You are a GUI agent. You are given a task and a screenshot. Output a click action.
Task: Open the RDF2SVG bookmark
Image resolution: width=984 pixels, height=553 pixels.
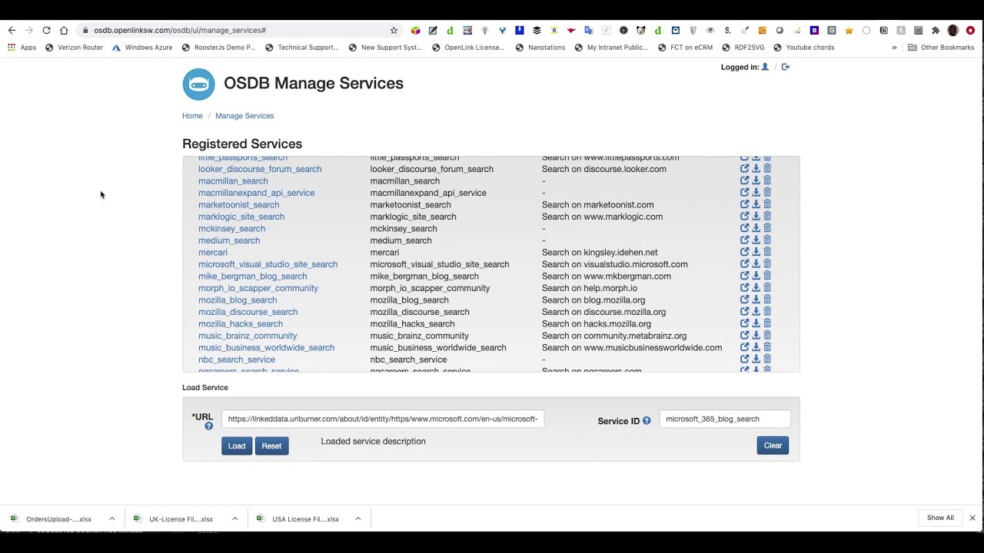click(x=743, y=48)
